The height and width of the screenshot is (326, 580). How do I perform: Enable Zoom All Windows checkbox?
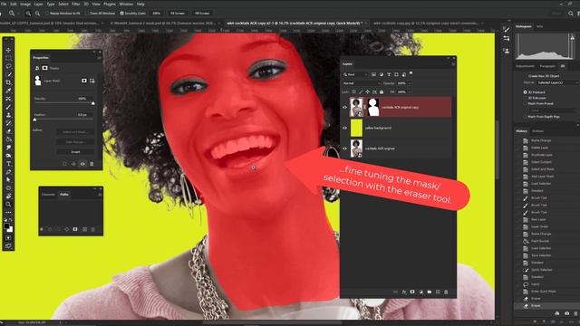[x=87, y=14]
